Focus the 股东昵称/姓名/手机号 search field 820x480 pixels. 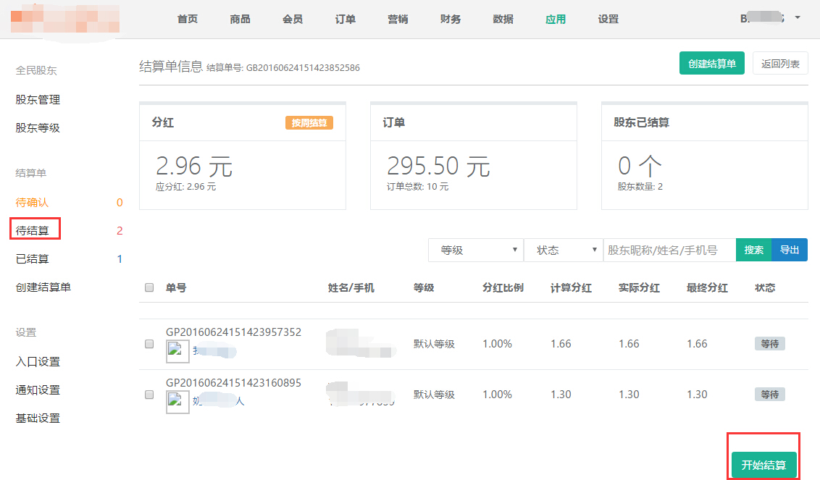point(669,250)
